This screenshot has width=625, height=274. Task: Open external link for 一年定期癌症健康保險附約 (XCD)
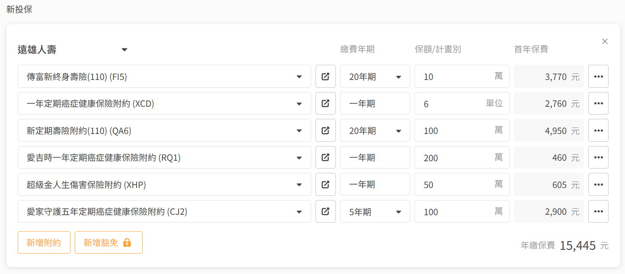[325, 103]
